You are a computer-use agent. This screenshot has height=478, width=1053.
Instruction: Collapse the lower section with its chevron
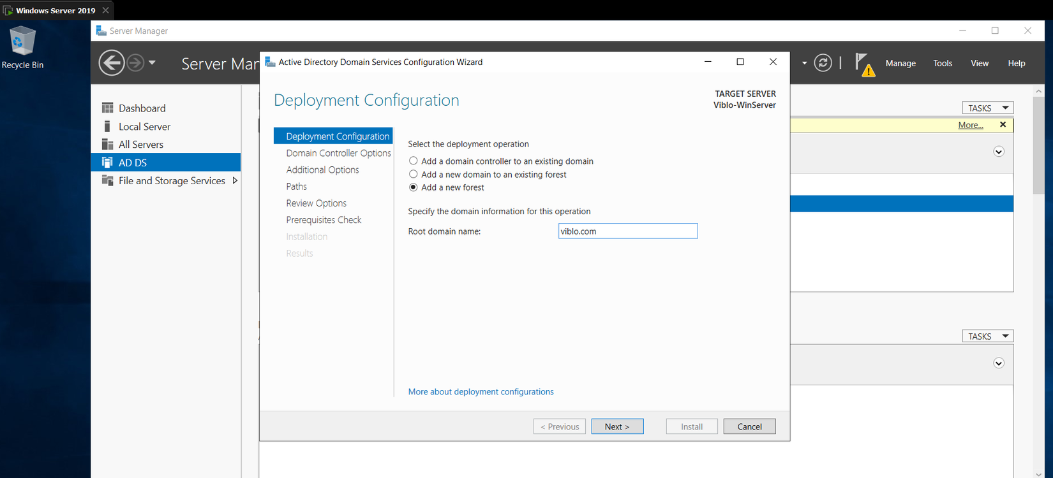pos(999,363)
